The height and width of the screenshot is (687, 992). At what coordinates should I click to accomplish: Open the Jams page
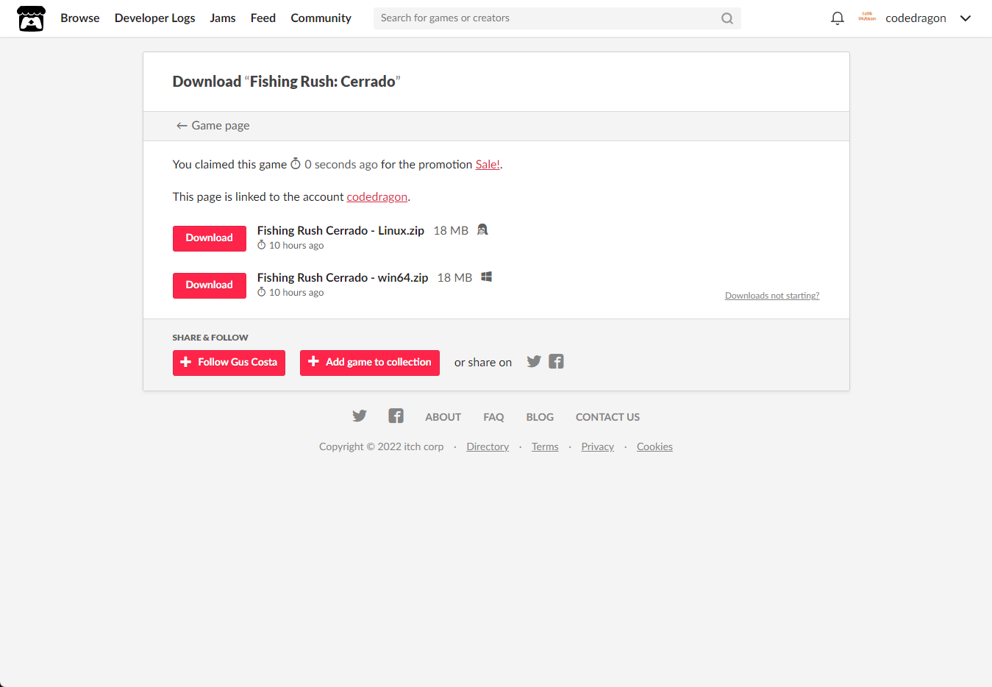pyautogui.click(x=223, y=18)
